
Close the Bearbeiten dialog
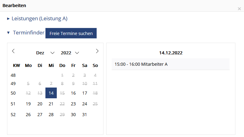click(239, 9)
